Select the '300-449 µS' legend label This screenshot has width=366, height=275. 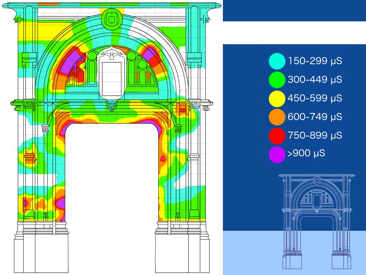pyautogui.click(x=315, y=80)
